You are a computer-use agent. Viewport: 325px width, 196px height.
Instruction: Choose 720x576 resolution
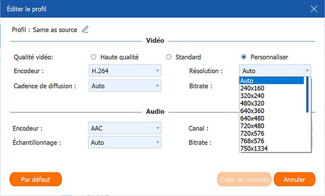272,133
